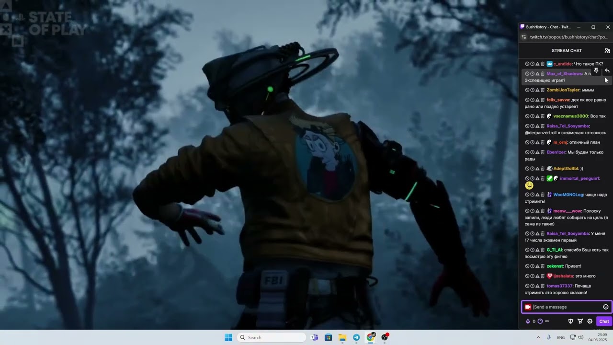This screenshot has height=345, width=613.
Task: Click username Eben1zer in chat
Action: [x=556, y=152]
